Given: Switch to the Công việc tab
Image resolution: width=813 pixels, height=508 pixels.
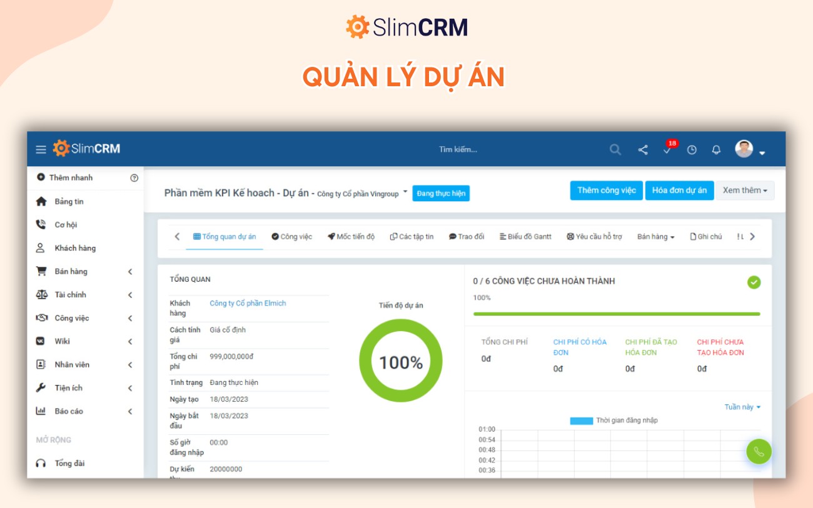Looking at the screenshot, I should (291, 237).
